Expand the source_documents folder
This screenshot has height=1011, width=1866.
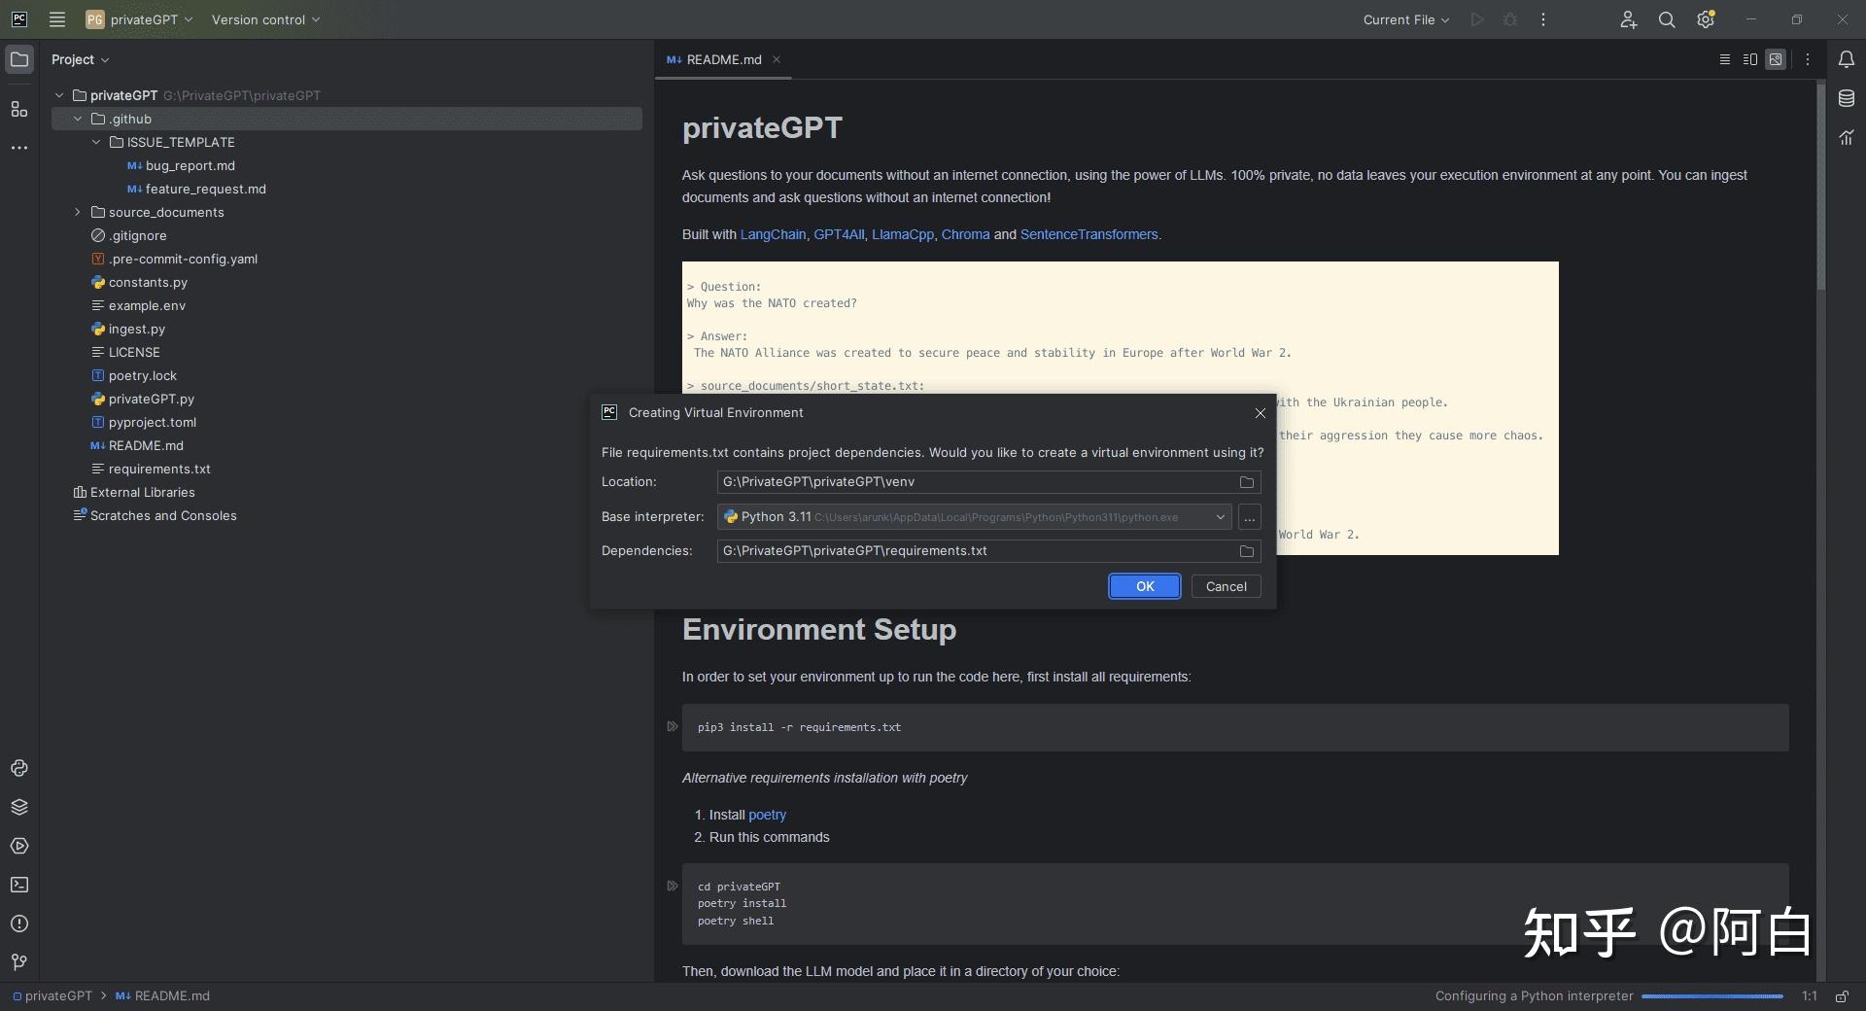[78, 212]
